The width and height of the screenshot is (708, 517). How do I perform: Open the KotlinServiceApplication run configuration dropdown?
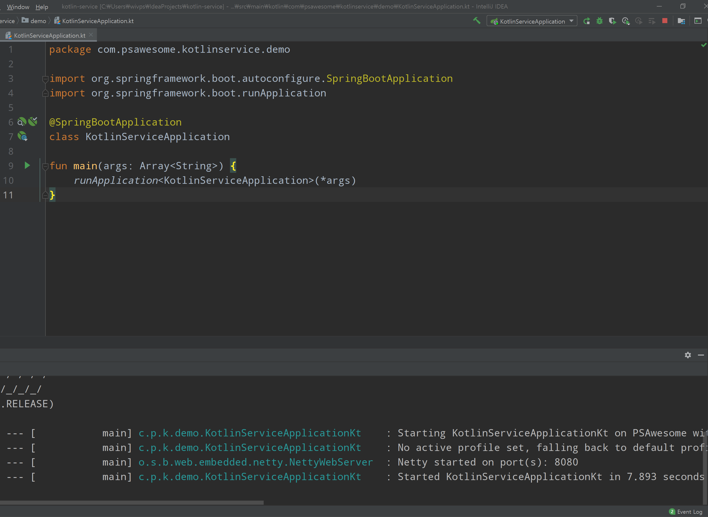point(532,21)
